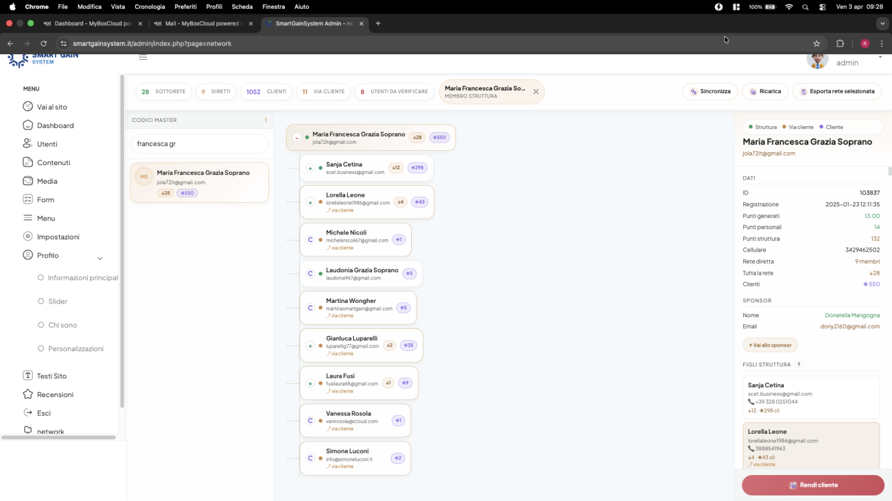892x501 pixels.
Task: Switch to the Dashboard - MyBoxCloud browser tab
Action: pos(92,23)
